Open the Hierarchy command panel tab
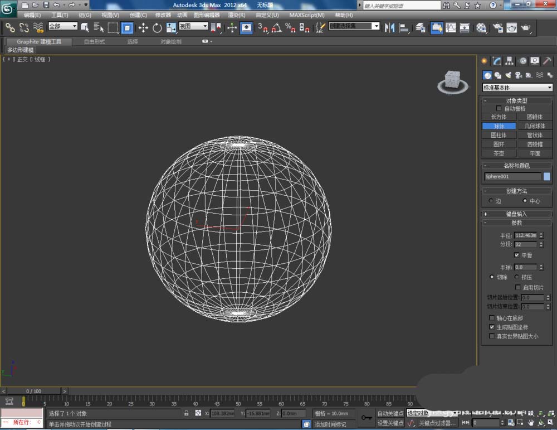 [x=510, y=61]
